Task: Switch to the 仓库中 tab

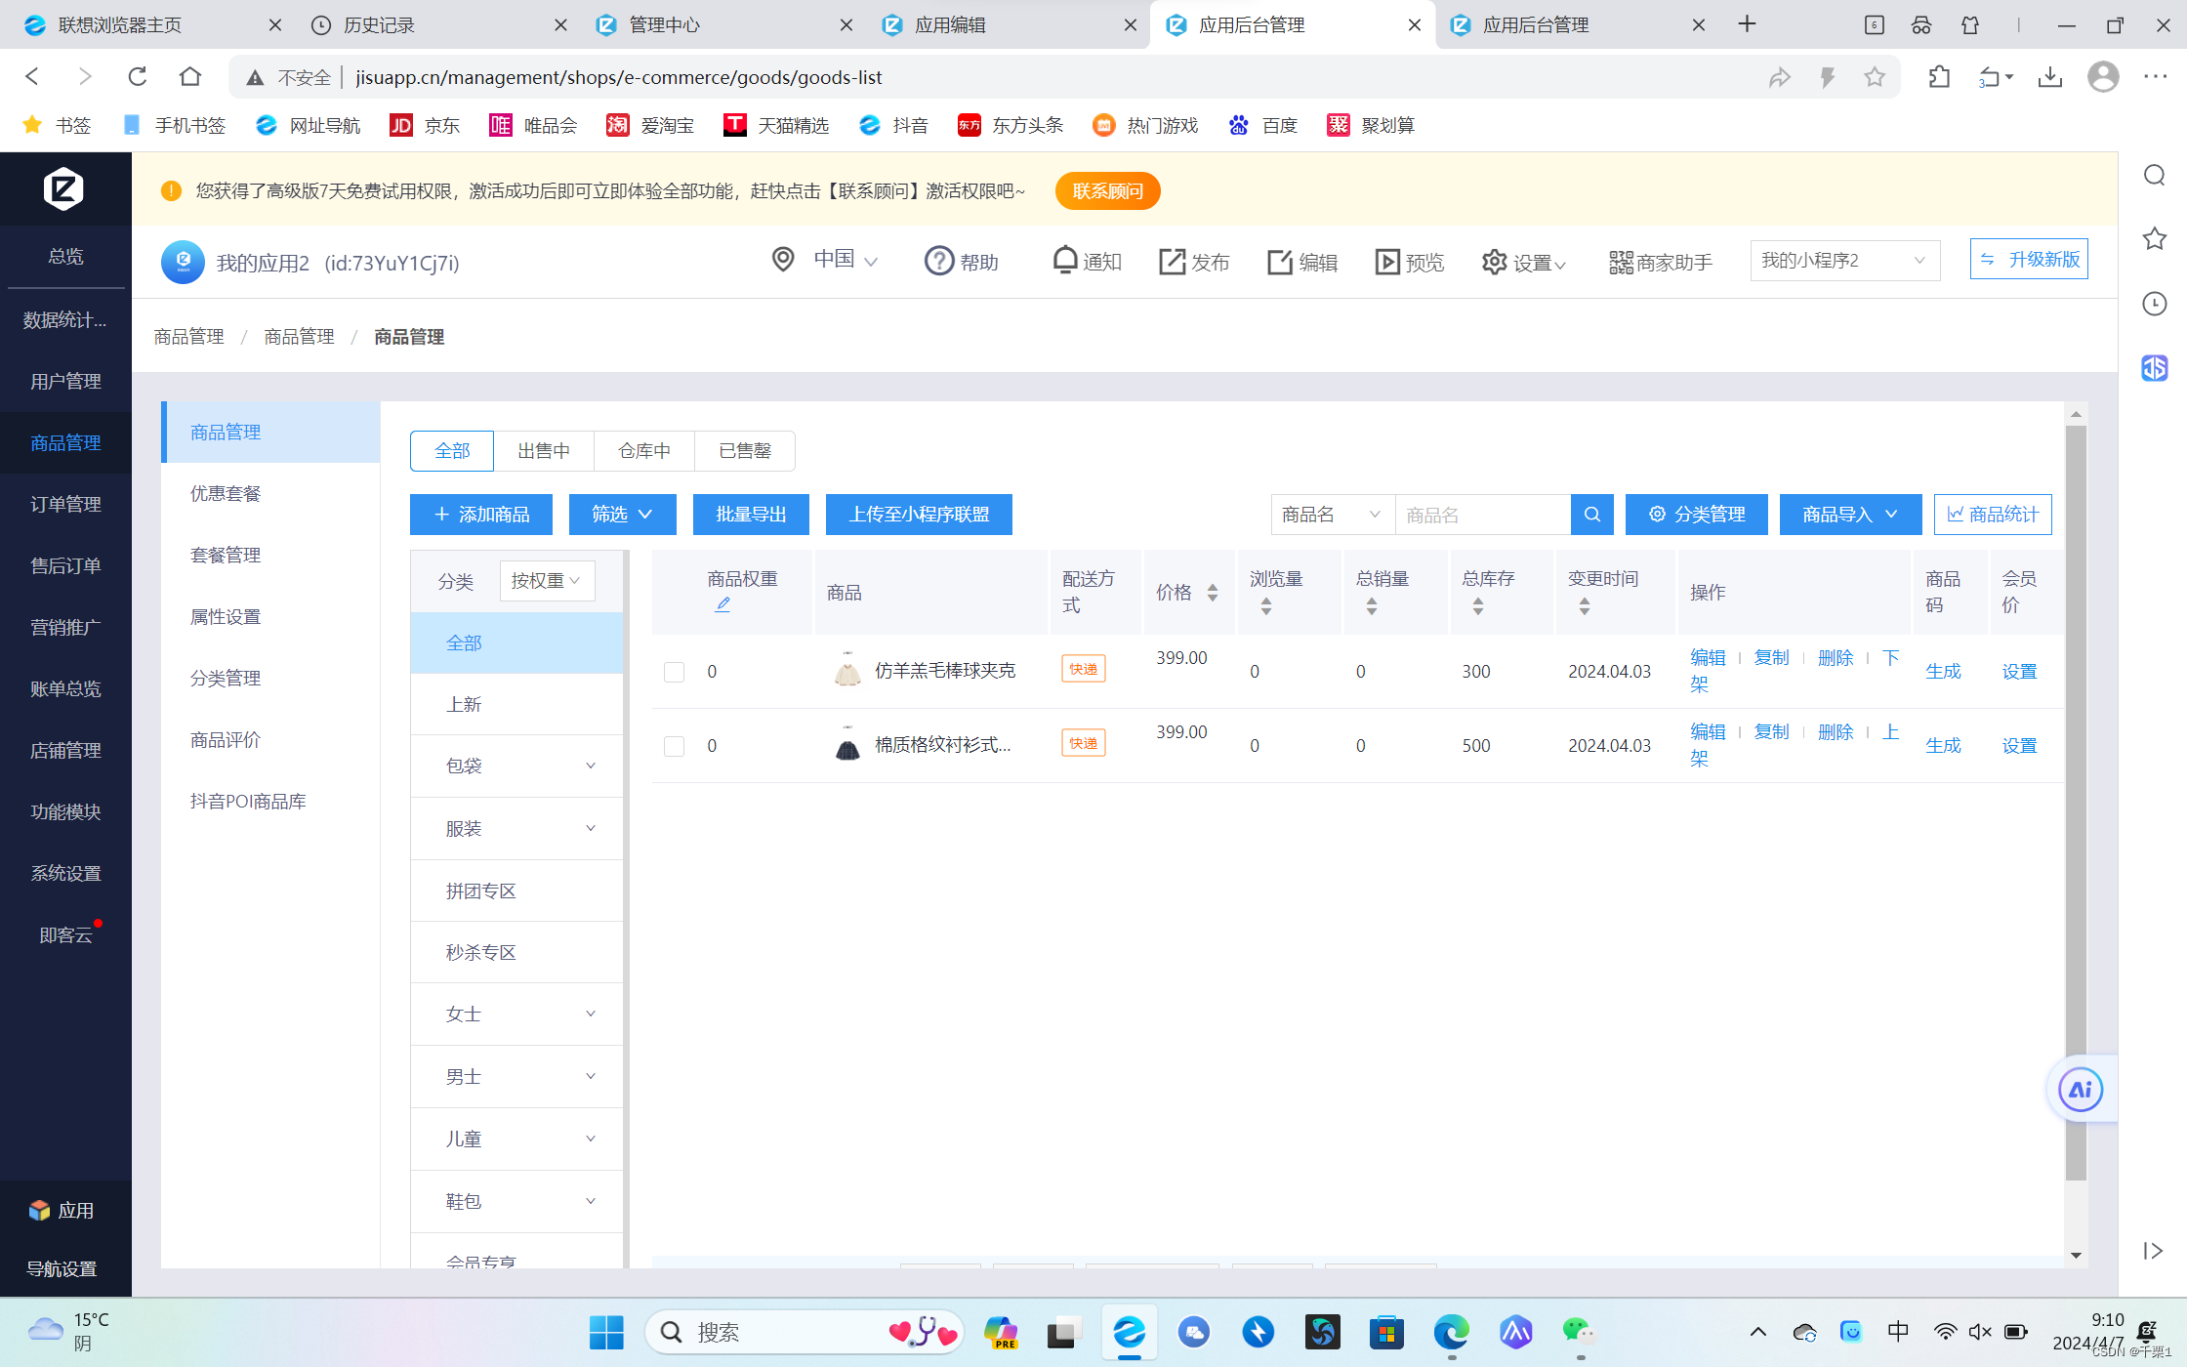Action: pos(643,451)
